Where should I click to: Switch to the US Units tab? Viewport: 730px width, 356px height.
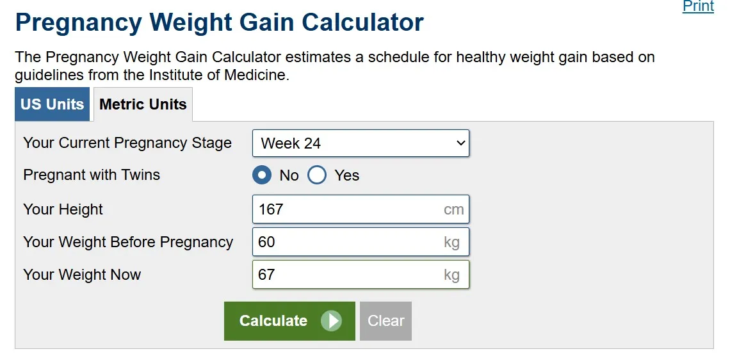tap(52, 104)
